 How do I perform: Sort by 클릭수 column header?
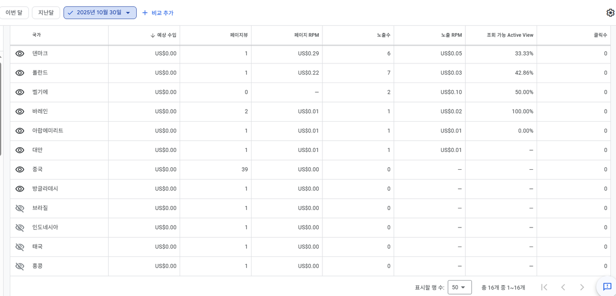(600, 35)
